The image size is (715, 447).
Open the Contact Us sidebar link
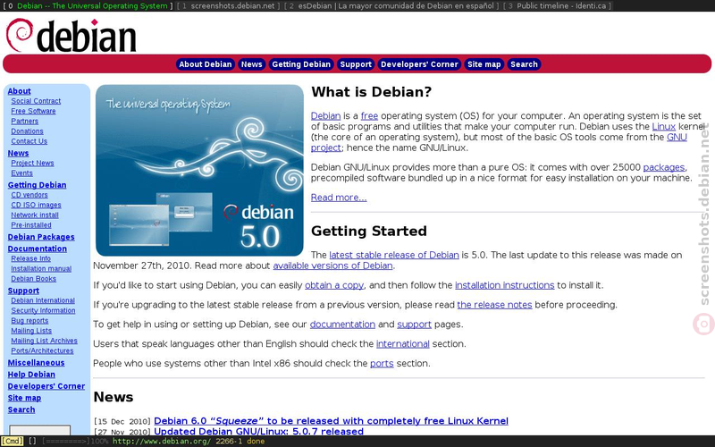(29, 141)
